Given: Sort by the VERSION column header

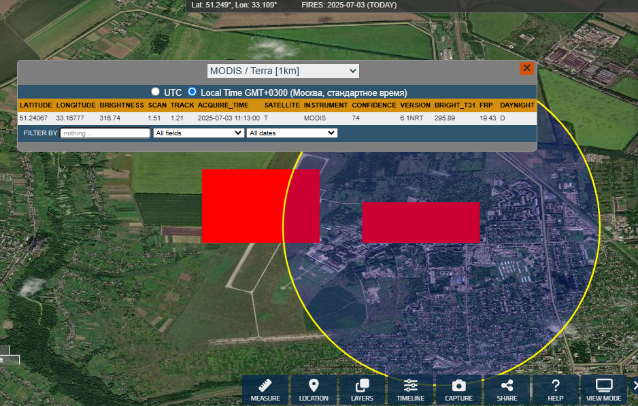Looking at the screenshot, I should (415, 105).
